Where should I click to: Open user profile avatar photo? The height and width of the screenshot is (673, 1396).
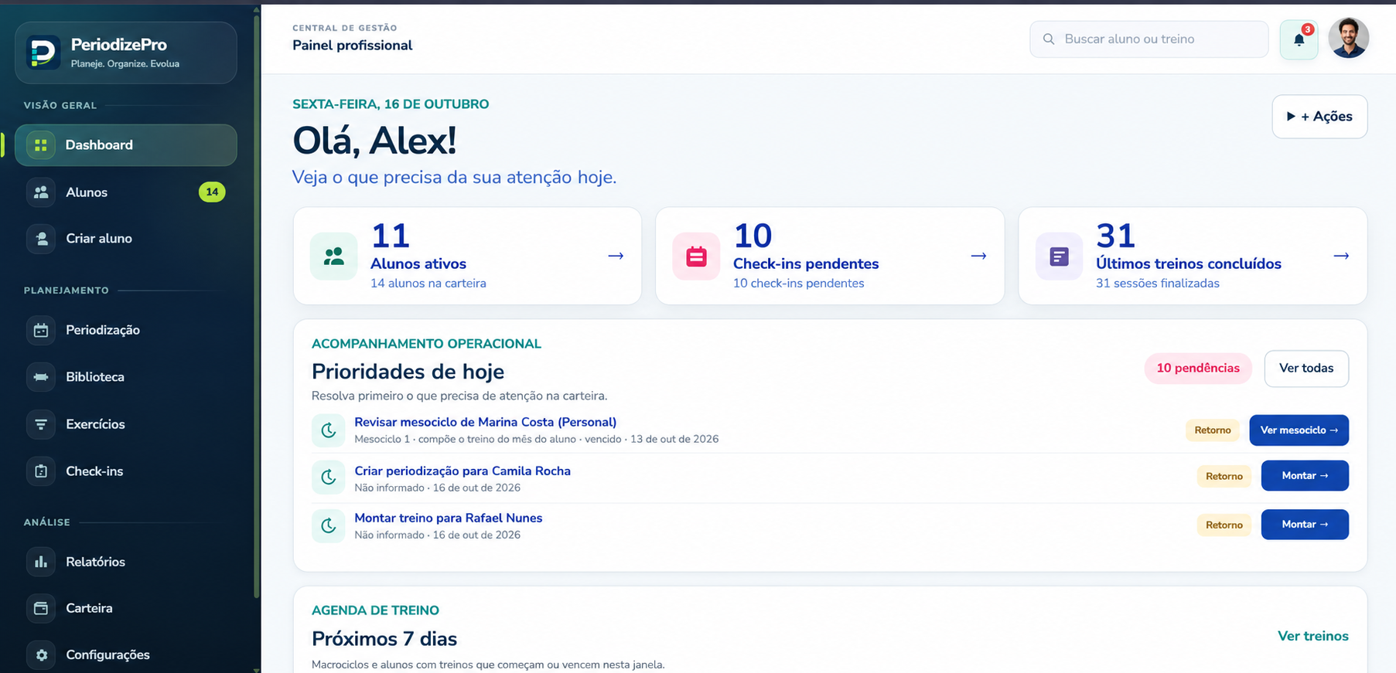click(x=1348, y=38)
